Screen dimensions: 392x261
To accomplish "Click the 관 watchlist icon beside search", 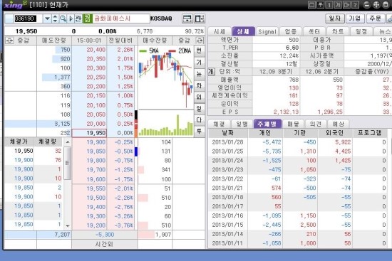I will click(78, 18).
